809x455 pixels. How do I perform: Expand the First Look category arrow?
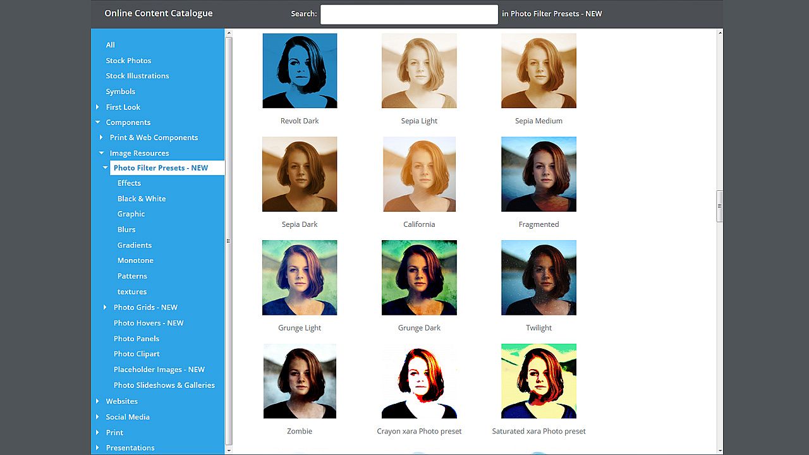(x=97, y=107)
